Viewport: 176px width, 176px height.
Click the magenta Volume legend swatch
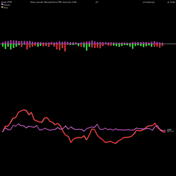click(2, 4)
